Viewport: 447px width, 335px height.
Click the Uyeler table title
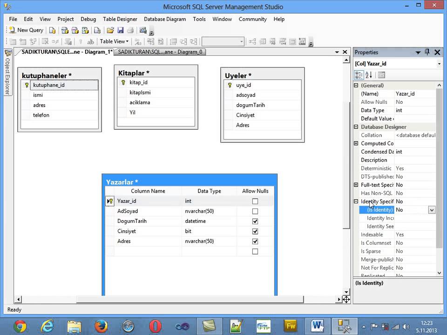238,75
